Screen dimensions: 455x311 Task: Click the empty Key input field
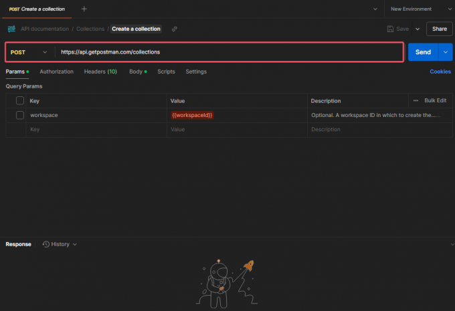click(x=96, y=129)
